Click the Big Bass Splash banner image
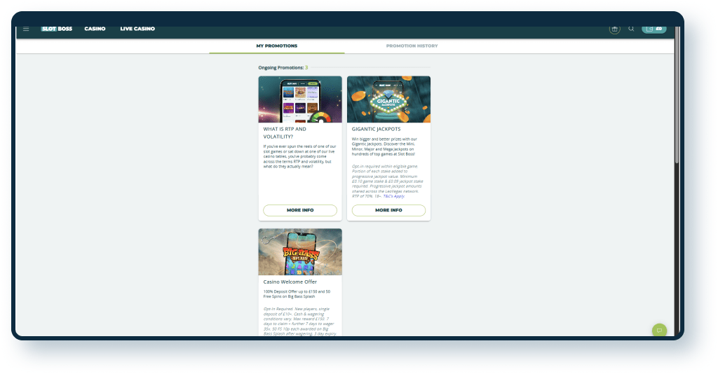 click(300, 251)
